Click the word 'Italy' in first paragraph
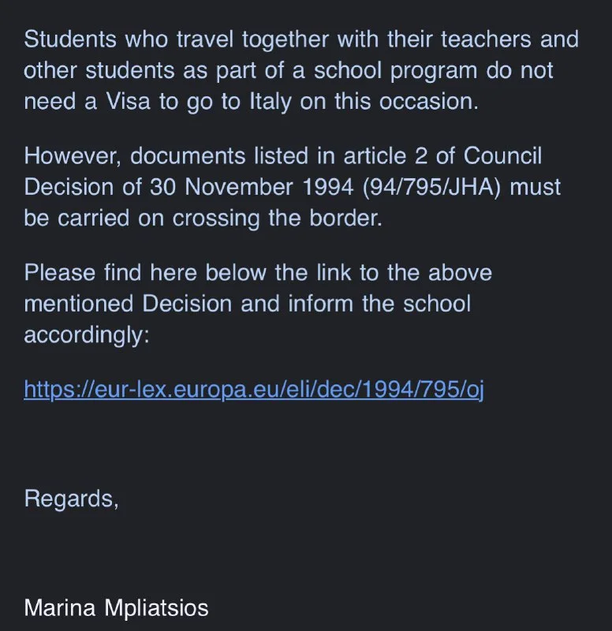612x631 pixels. pos(271,102)
